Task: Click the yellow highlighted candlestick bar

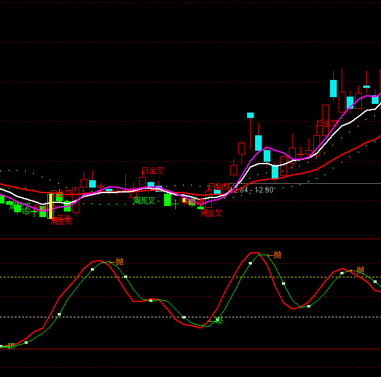Action: coord(50,205)
